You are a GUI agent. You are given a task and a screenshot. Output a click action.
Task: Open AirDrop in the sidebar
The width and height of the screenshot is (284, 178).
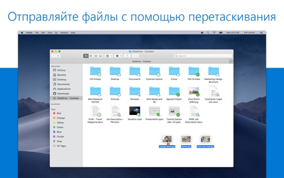coord(59,70)
